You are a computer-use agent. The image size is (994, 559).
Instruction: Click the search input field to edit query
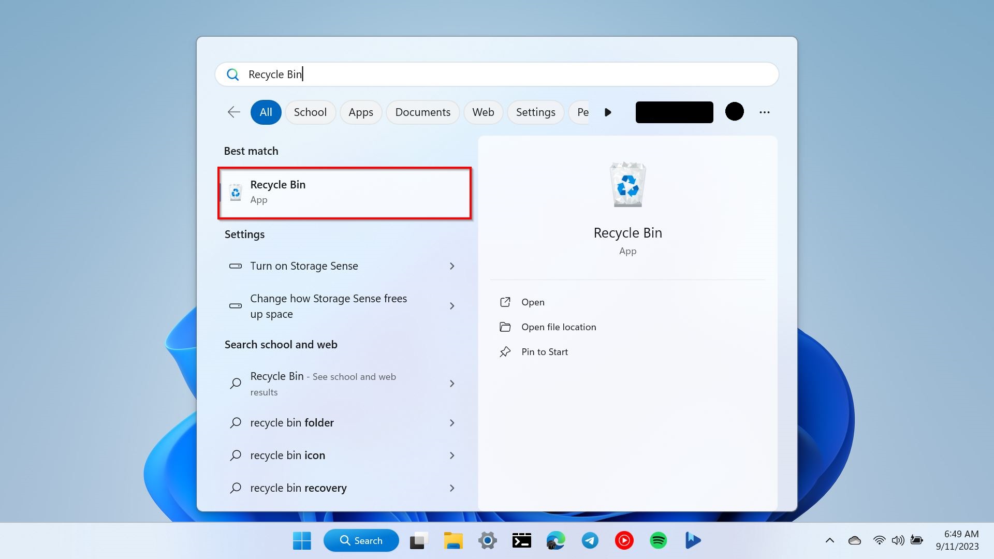click(496, 73)
